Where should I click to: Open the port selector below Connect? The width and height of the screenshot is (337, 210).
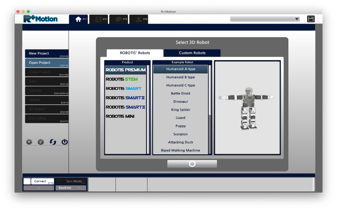pyautogui.click(x=39, y=188)
